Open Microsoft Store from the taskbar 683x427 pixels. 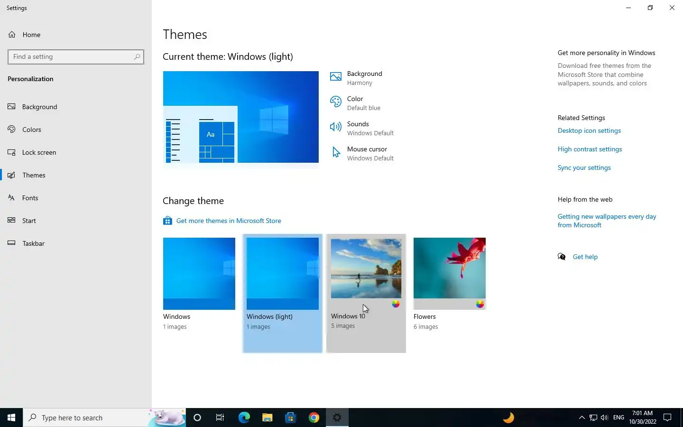290,418
